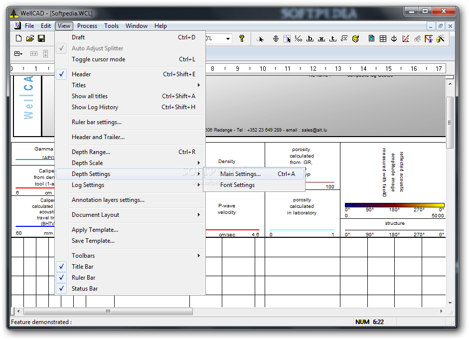Open a file with the folder icon
Viewport: 469px width, 340px height.
(30, 38)
